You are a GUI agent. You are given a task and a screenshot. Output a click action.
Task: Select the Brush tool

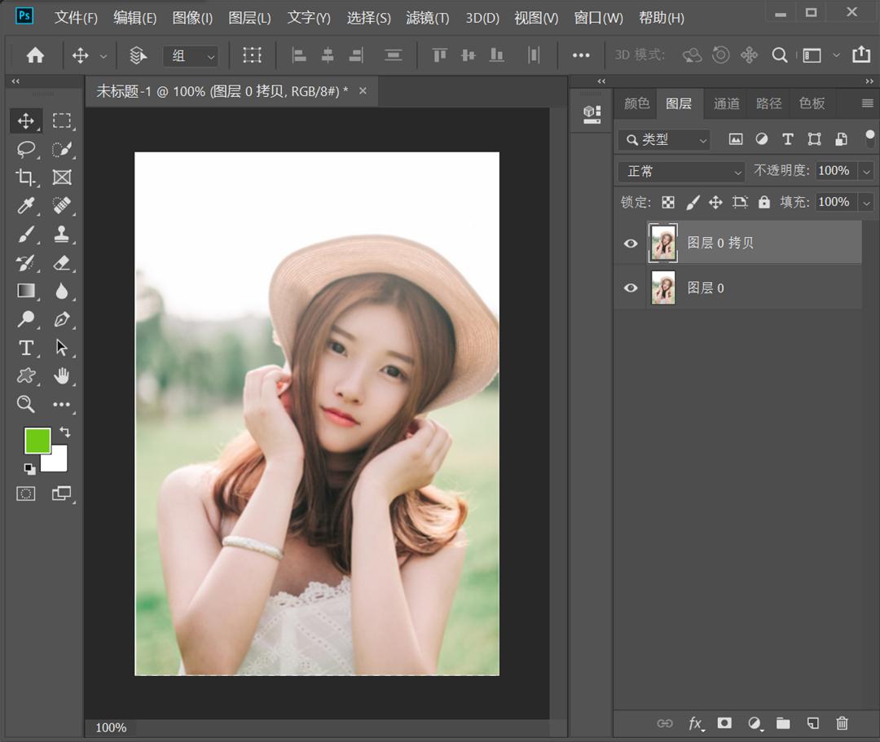click(26, 235)
